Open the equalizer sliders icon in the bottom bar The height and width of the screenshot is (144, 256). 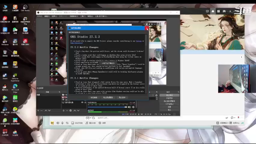coord(67,123)
